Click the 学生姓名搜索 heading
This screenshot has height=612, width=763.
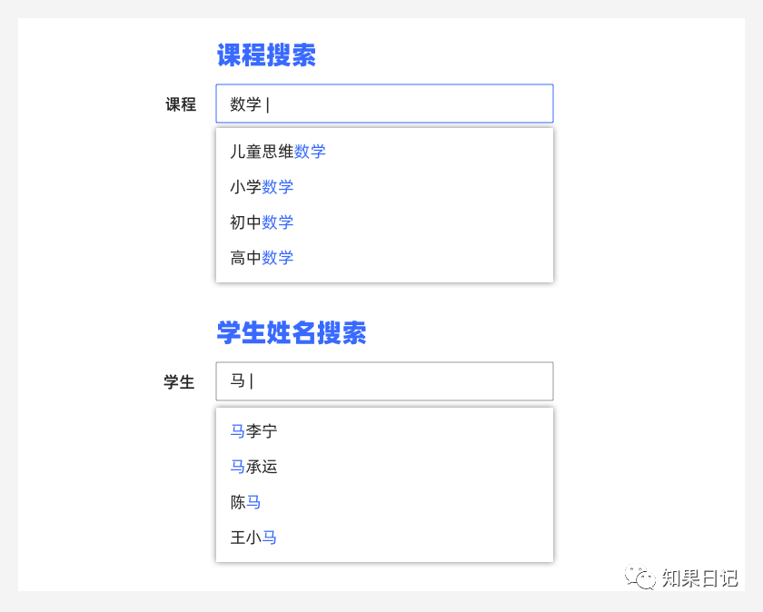point(291,332)
